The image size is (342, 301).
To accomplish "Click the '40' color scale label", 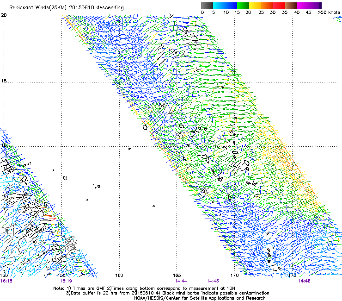I will click(297, 13).
